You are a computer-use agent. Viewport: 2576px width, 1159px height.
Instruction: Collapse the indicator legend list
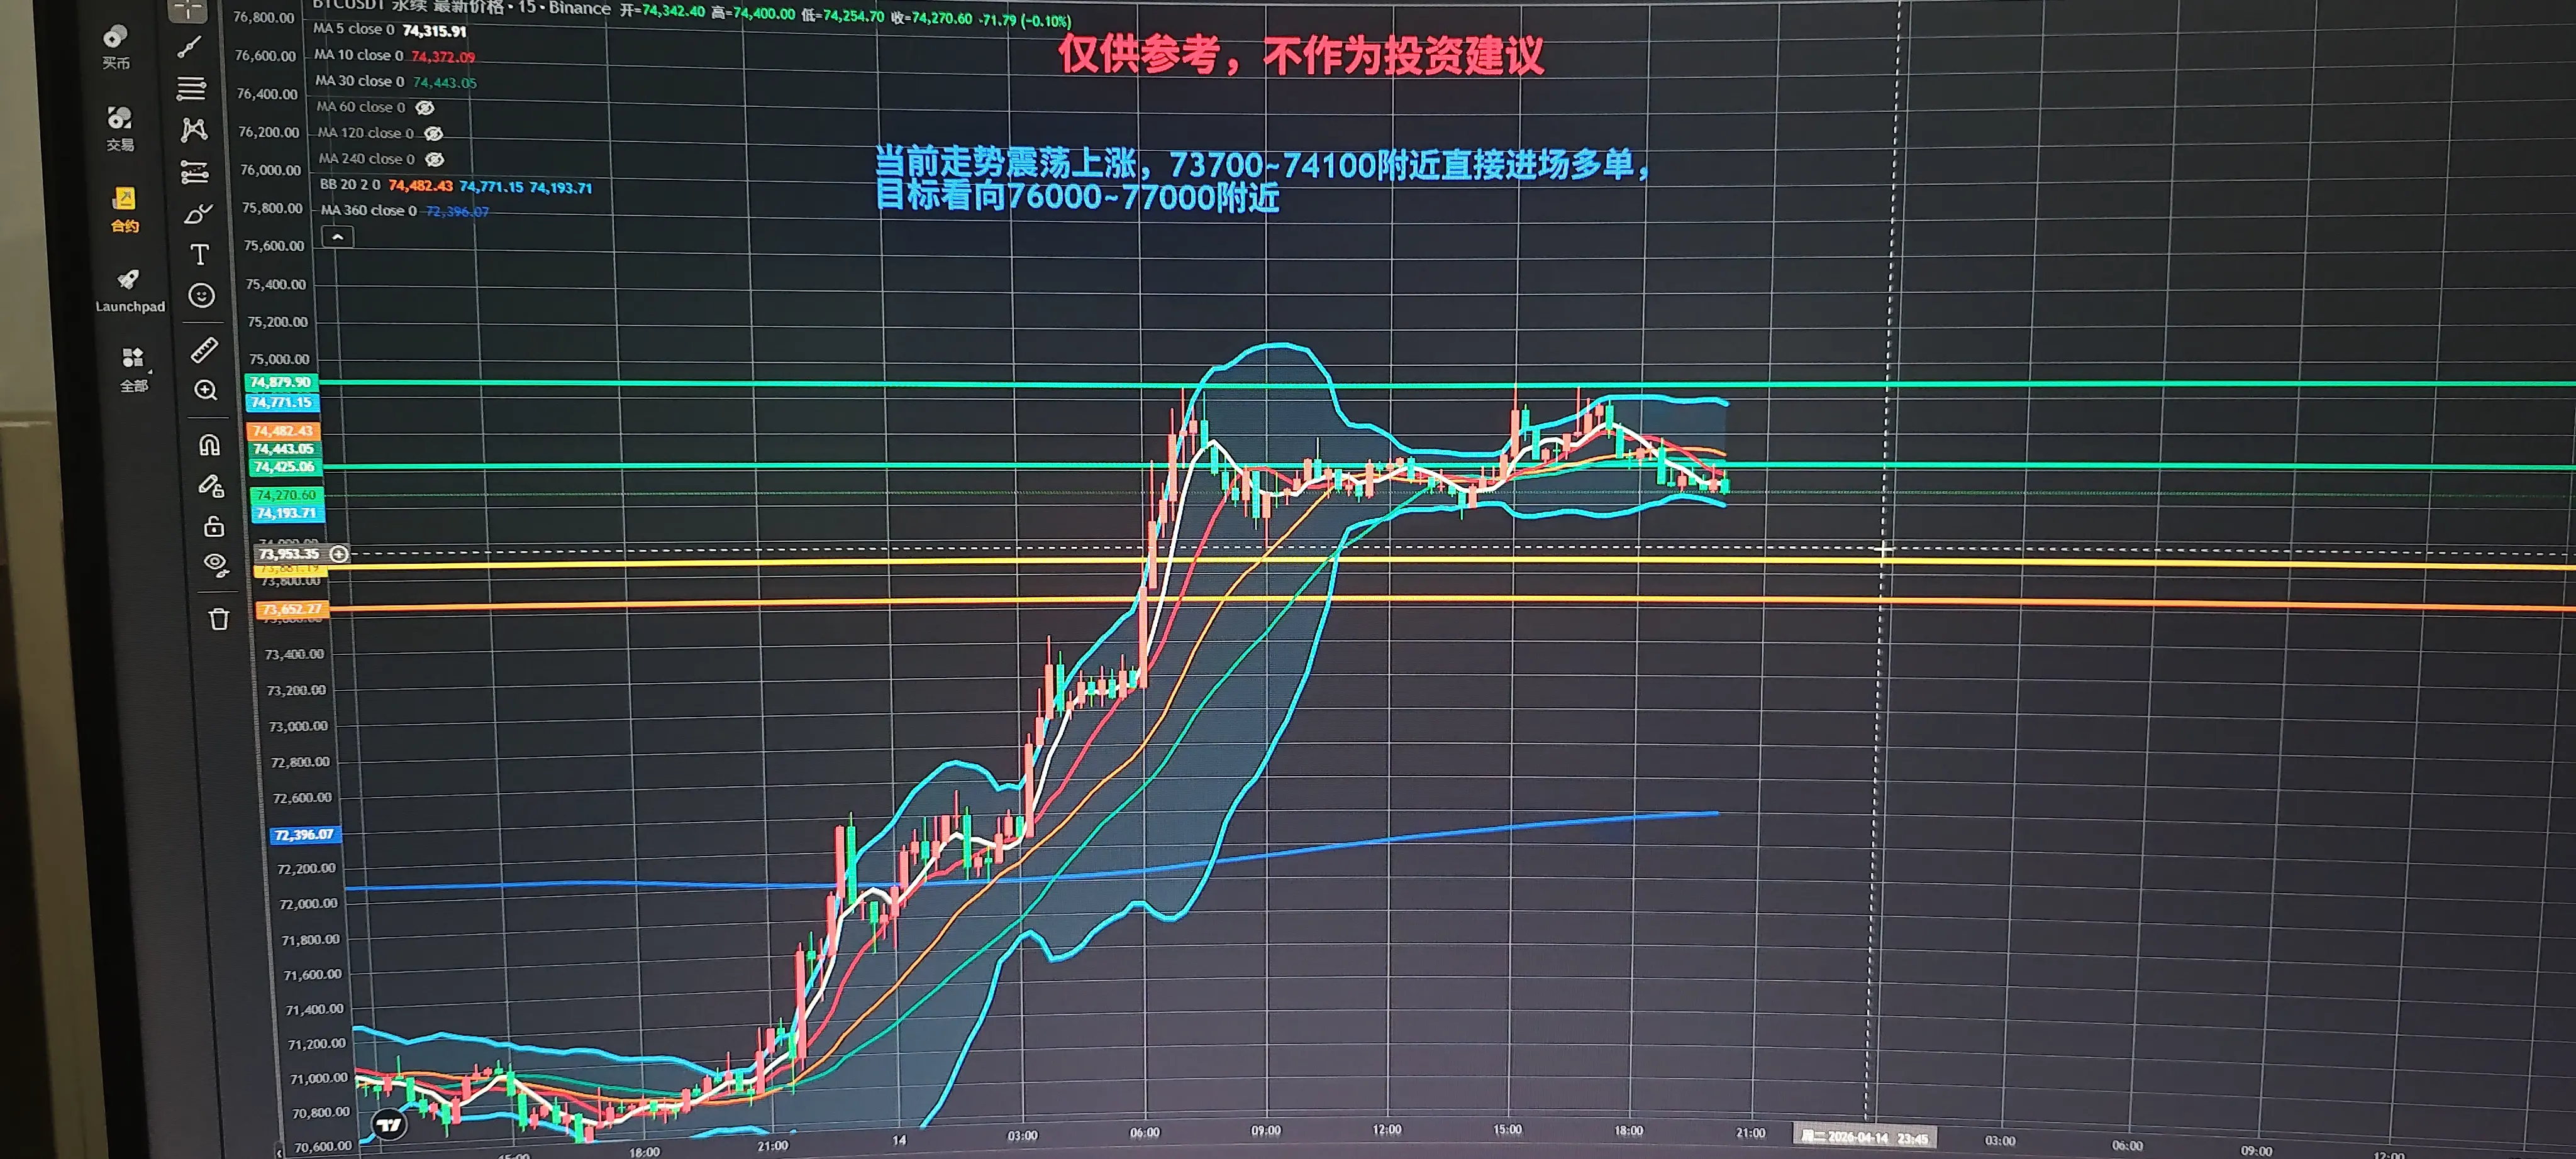pyautogui.click(x=338, y=238)
